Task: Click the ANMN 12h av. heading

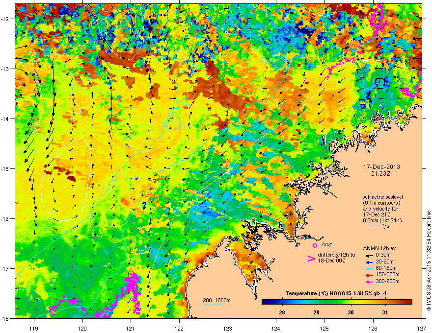Action: click(x=380, y=248)
